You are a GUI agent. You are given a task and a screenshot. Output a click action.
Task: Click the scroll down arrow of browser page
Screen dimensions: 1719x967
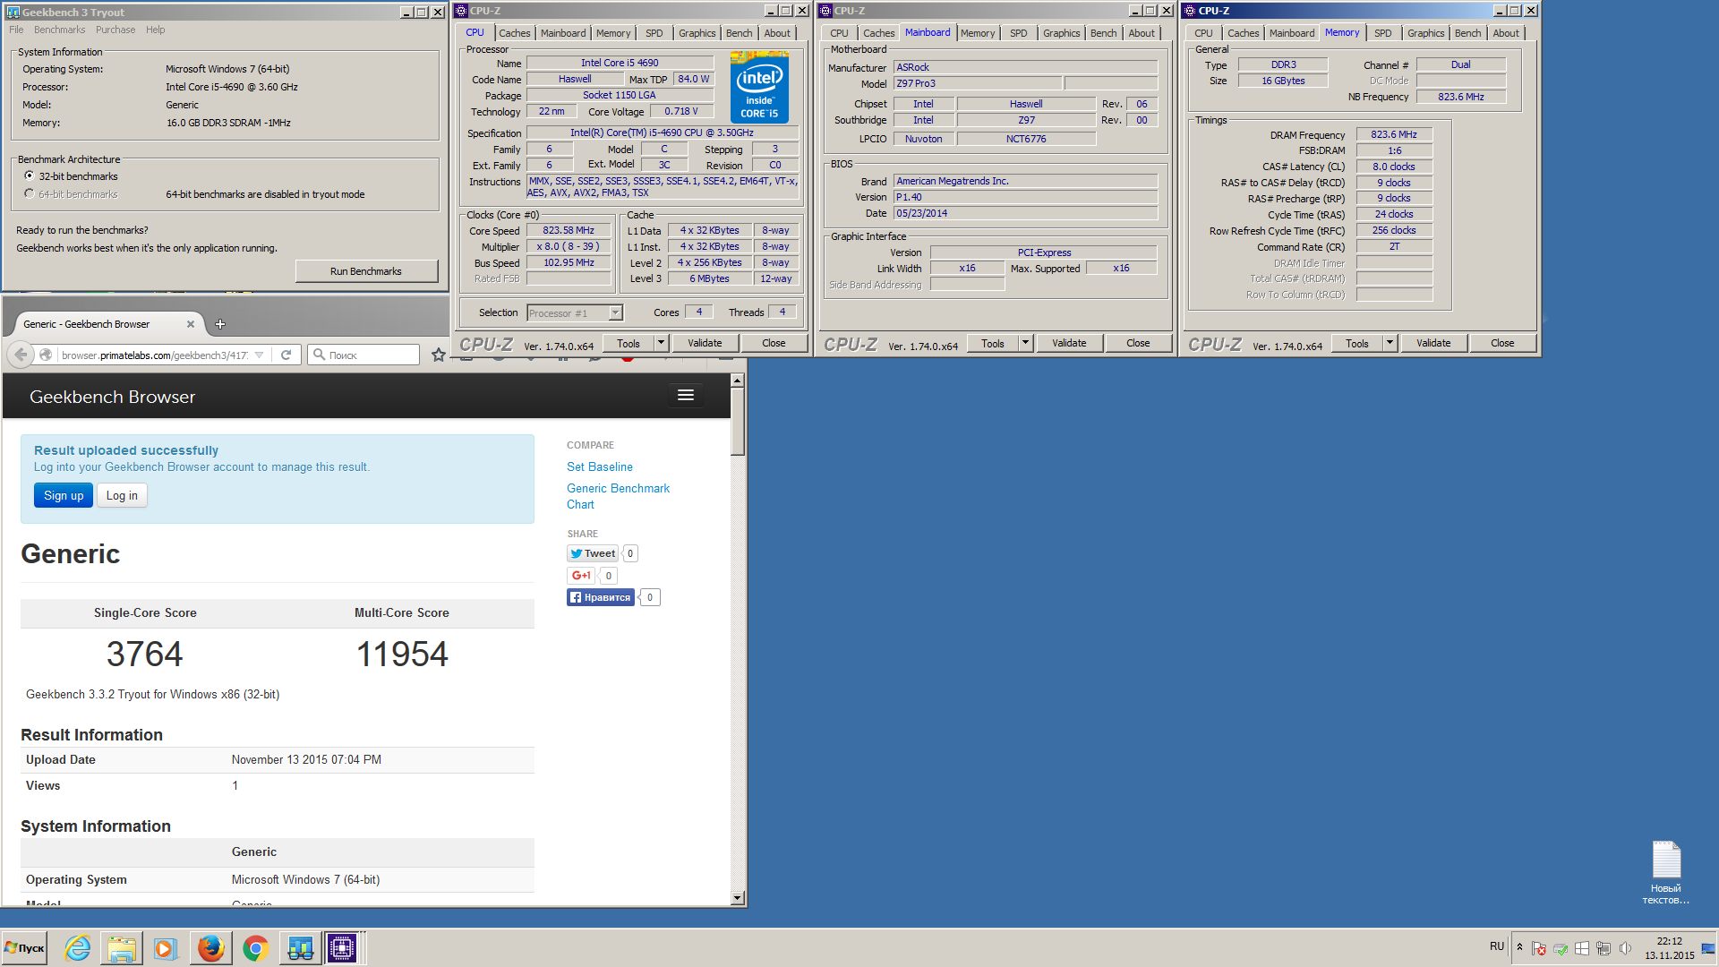[737, 898]
